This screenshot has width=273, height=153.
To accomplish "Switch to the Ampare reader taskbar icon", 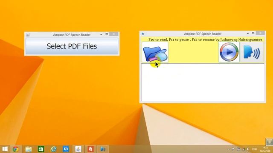I will pyautogui.click(x=103, y=149).
